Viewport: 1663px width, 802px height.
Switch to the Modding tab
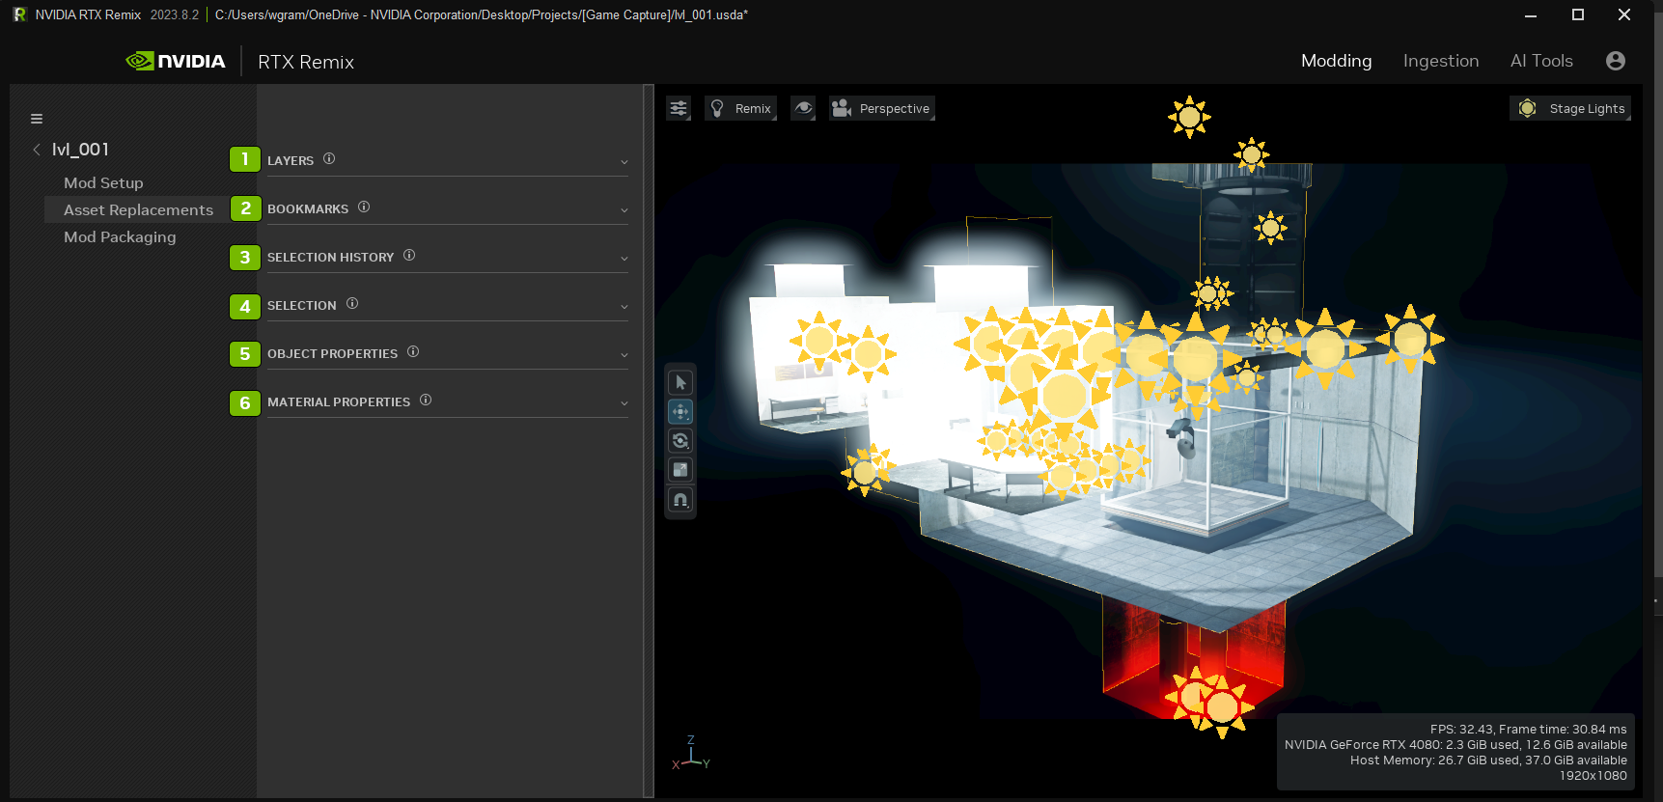tap(1336, 61)
